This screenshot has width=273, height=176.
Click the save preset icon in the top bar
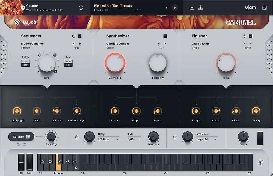pyautogui.click(x=192, y=8)
